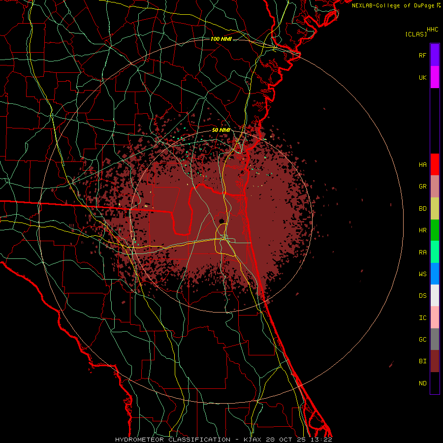The height and width of the screenshot is (443, 443).
Task: Click the 'KJAX' radar site identifier
Action: (253, 440)
